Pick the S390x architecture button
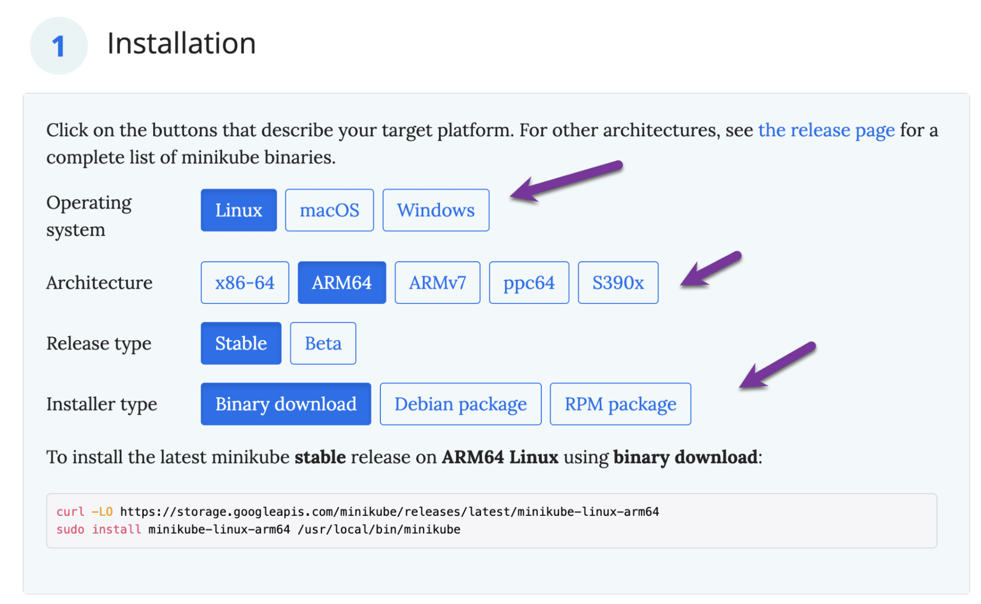The image size is (981, 604). coord(618,282)
